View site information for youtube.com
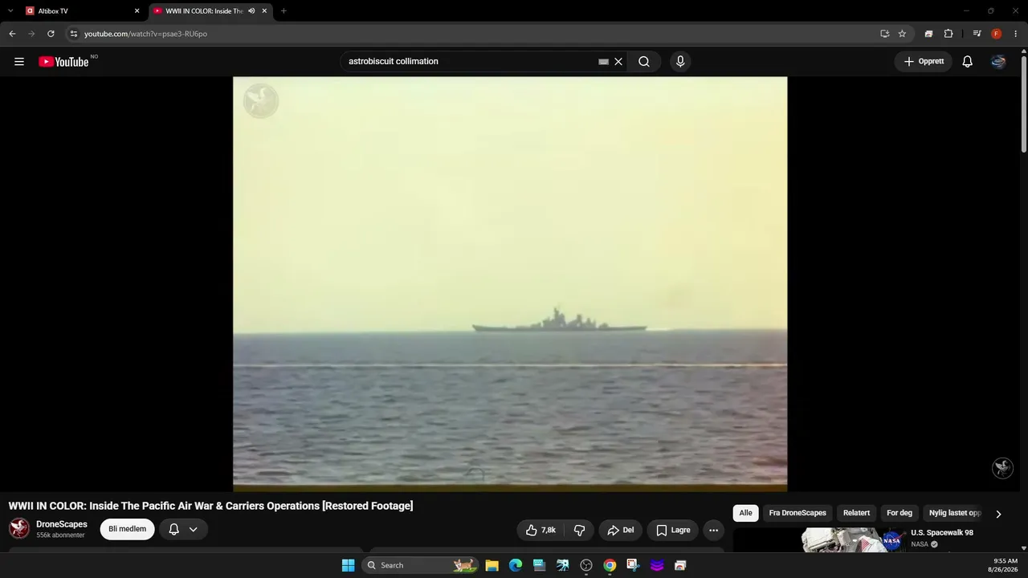The image size is (1028, 578). 73,34
